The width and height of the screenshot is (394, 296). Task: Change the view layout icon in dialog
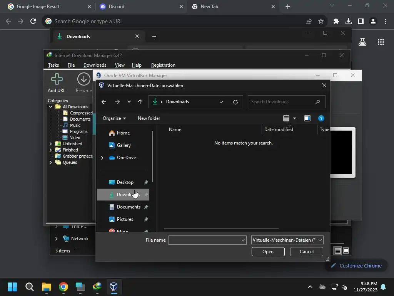coord(286,118)
